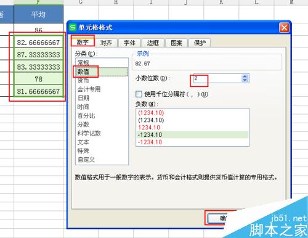This screenshot has width=308, height=238.
Task: Open the 图案 tab
Action: click(x=176, y=43)
